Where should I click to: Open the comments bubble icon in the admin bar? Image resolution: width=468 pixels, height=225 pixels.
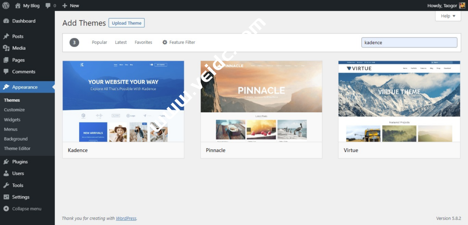coord(48,5)
